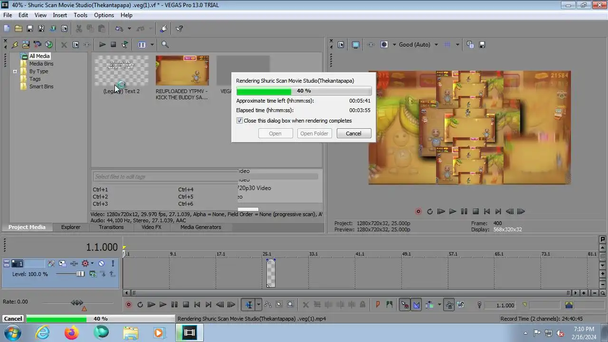Viewport: 608px width, 342px height.
Task: Open the Insert menu
Action: tap(60, 15)
